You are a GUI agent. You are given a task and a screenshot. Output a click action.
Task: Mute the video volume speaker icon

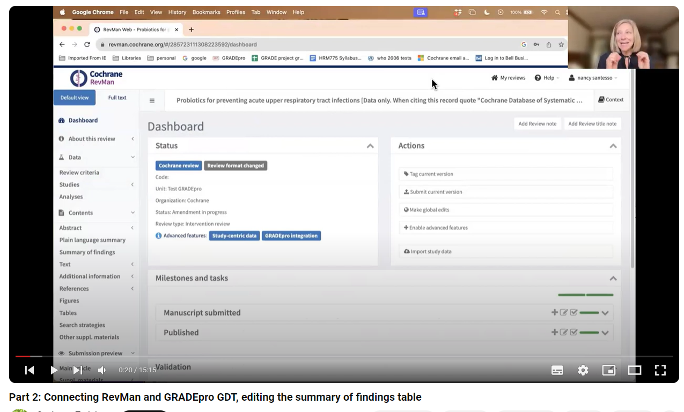click(102, 370)
